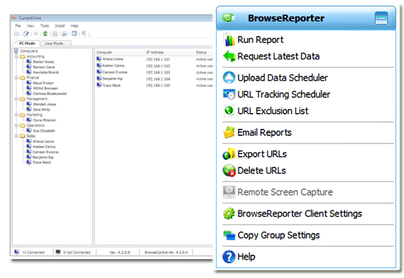Click IP cell 192.168.1.105
The width and height of the screenshot is (404, 278).
coord(158,85)
